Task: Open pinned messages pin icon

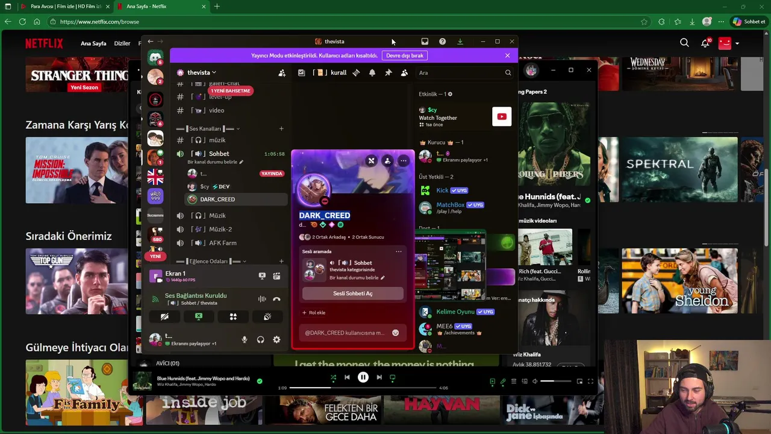Action: 389,72
